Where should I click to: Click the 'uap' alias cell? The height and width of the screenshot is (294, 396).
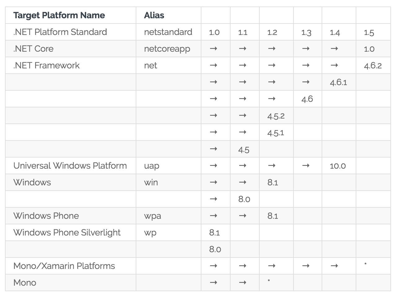point(152,166)
